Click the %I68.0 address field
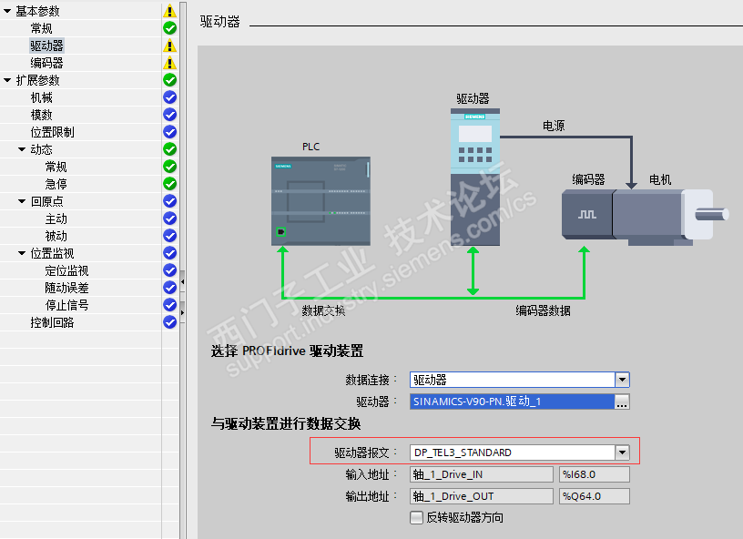 pos(595,474)
